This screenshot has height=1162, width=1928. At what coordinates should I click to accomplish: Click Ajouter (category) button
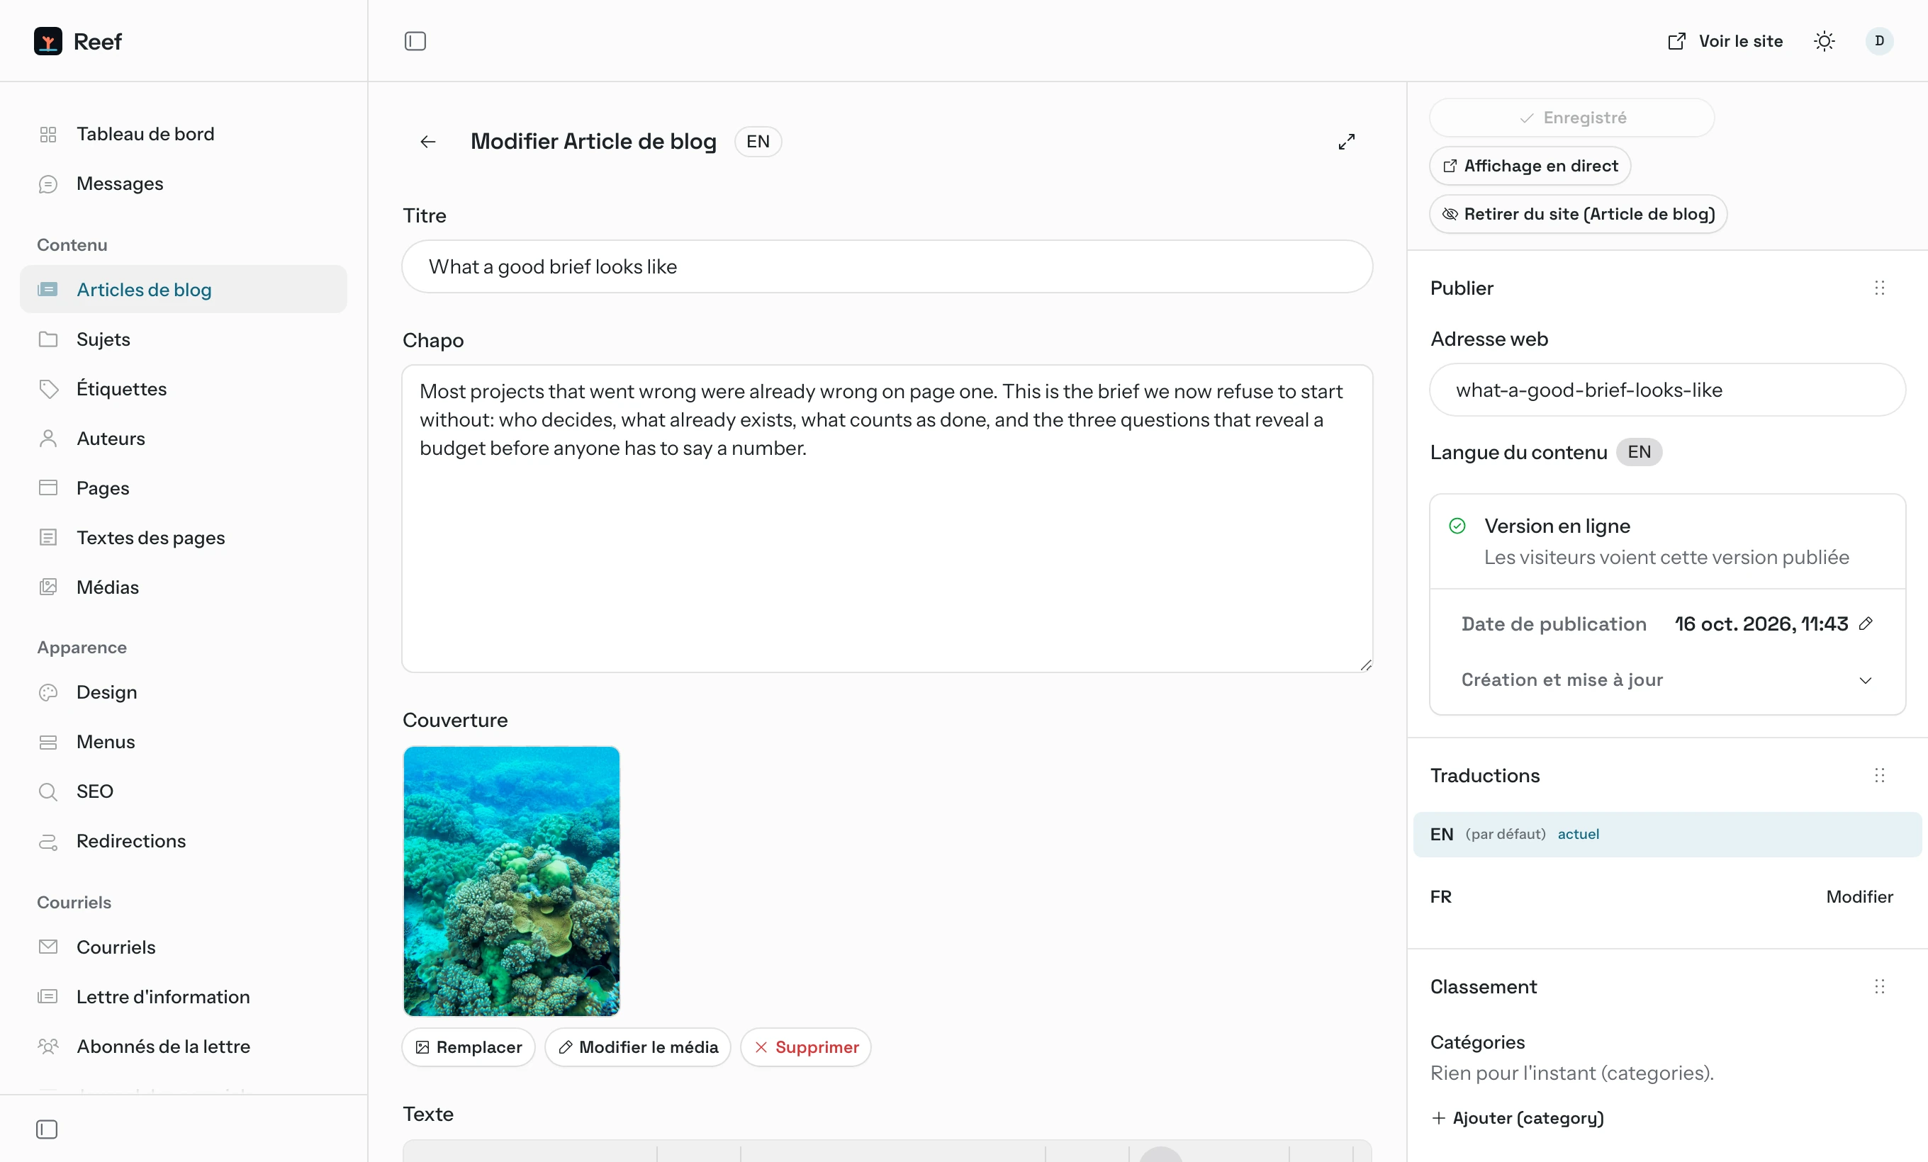[1517, 1117]
